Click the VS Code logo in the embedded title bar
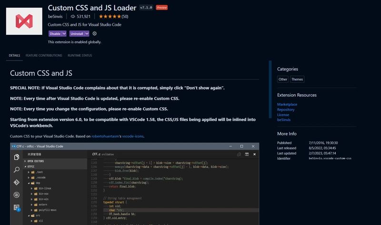 pyautogui.click(x=14, y=146)
